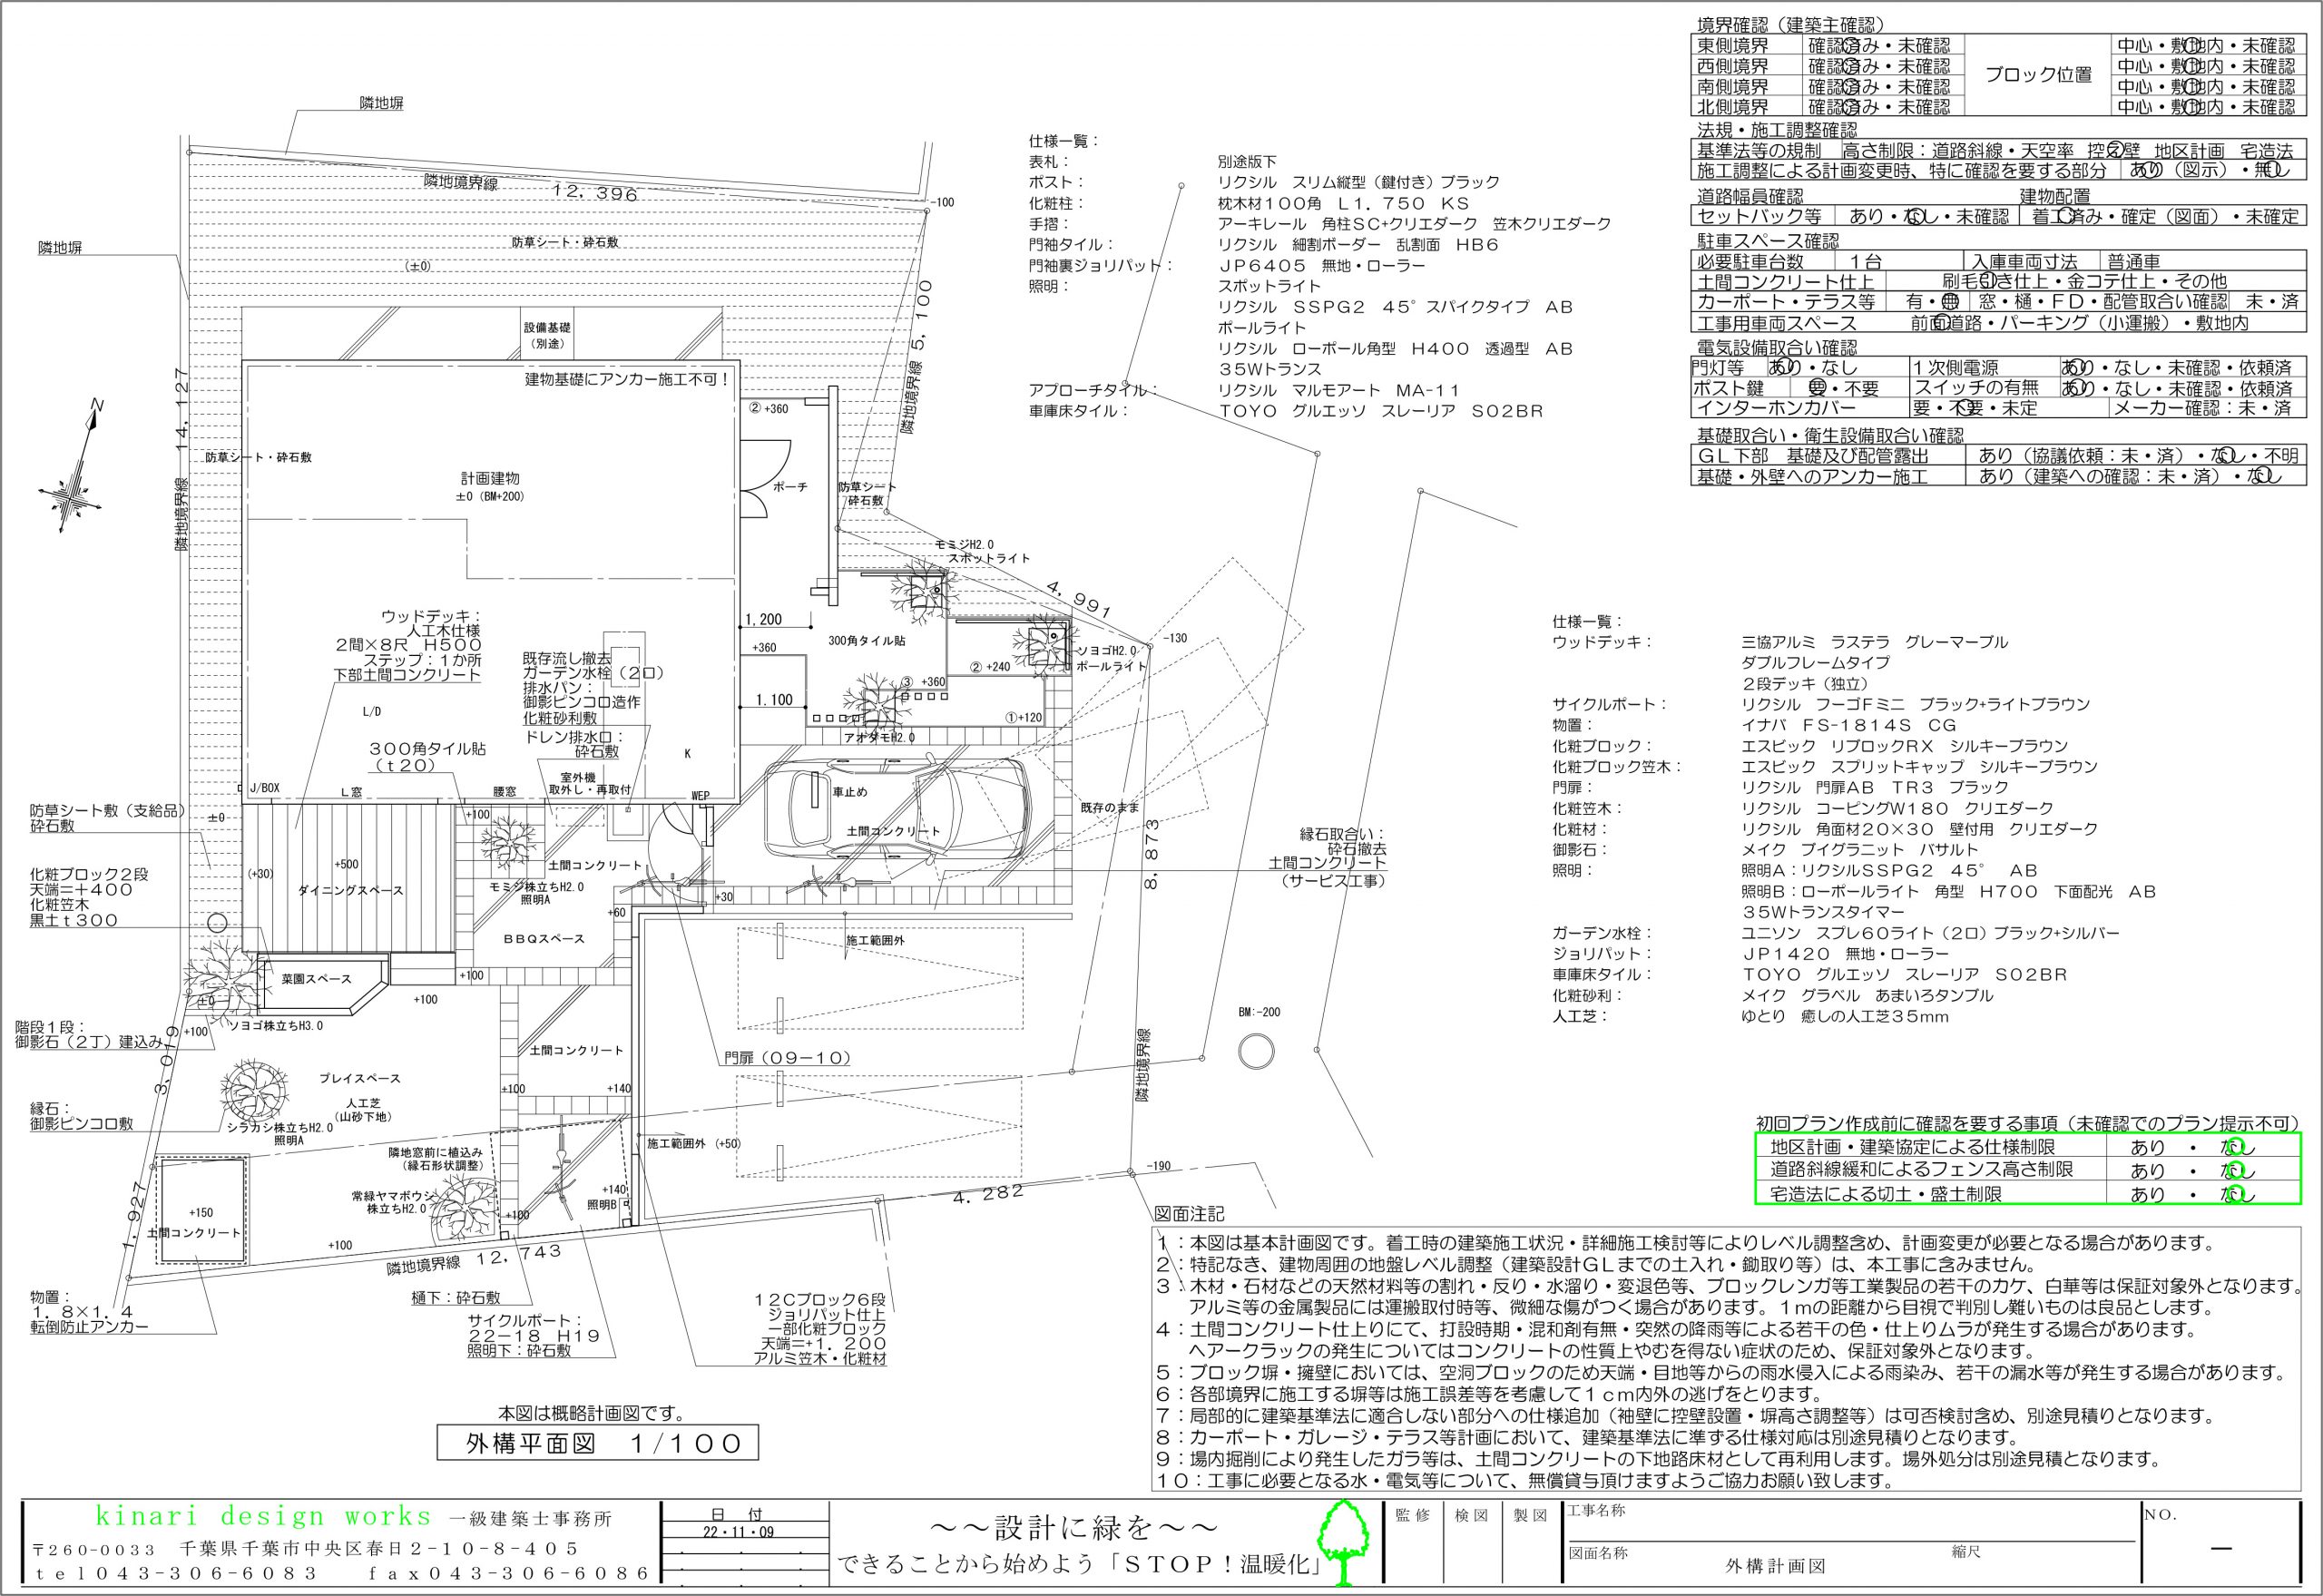
Task: Click the 道路斜線緩和によるフェンス高さ制限 row
Action: coord(2028,1170)
